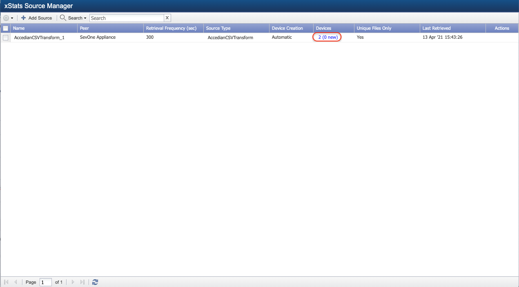Sort by the Peer column header
Screen dimensions: 519x287
point(110,28)
